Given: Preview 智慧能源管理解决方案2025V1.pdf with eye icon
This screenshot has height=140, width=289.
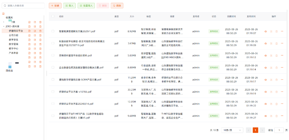Looking at the screenshot, I should pos(266,31).
